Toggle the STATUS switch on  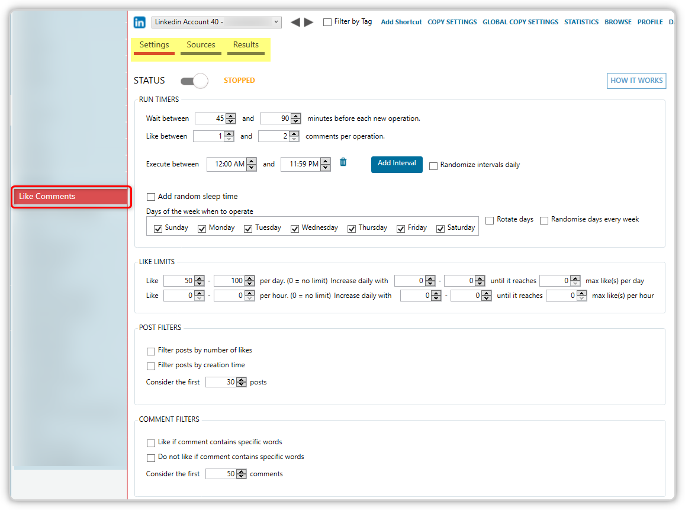(x=194, y=81)
